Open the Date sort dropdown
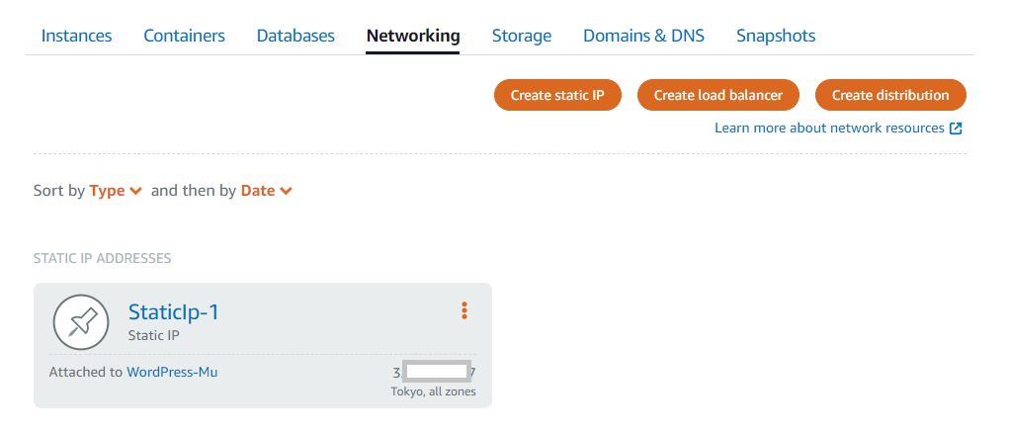The width and height of the screenshot is (1010, 432). tap(267, 191)
